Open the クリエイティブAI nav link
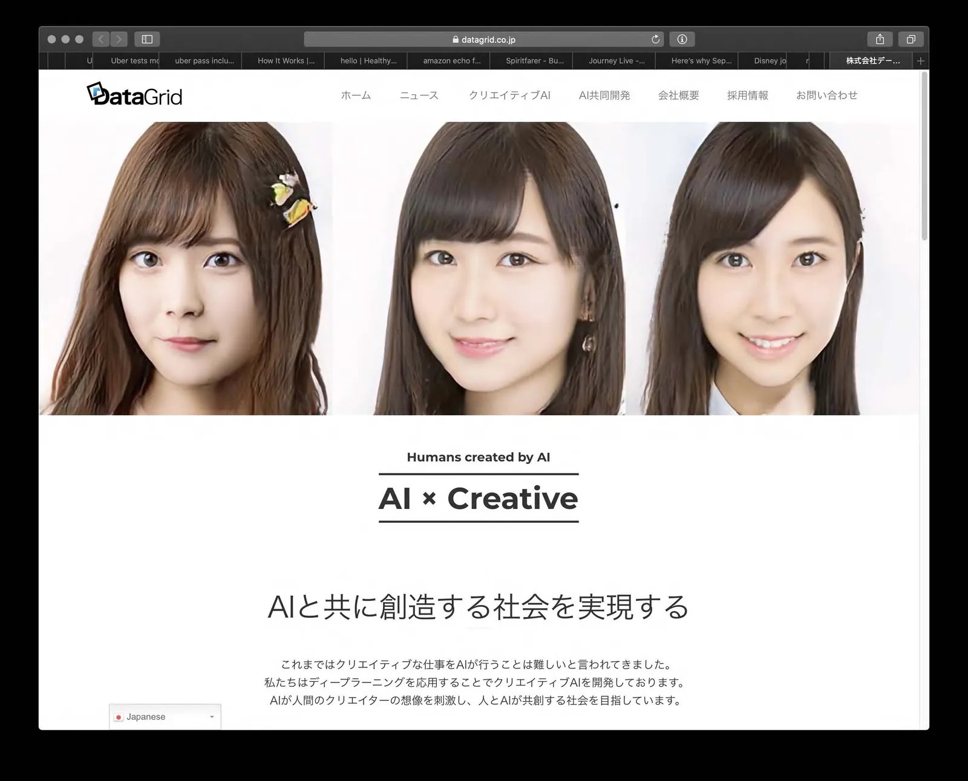 tap(509, 96)
